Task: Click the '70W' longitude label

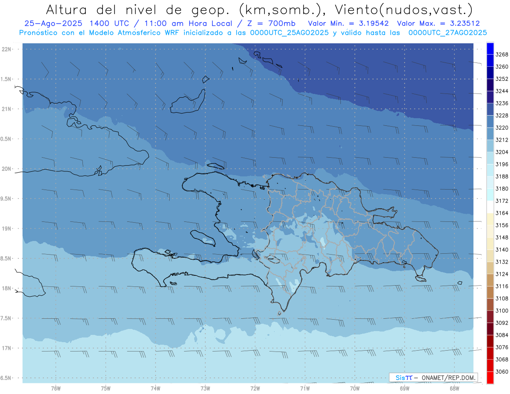Action: point(355,388)
